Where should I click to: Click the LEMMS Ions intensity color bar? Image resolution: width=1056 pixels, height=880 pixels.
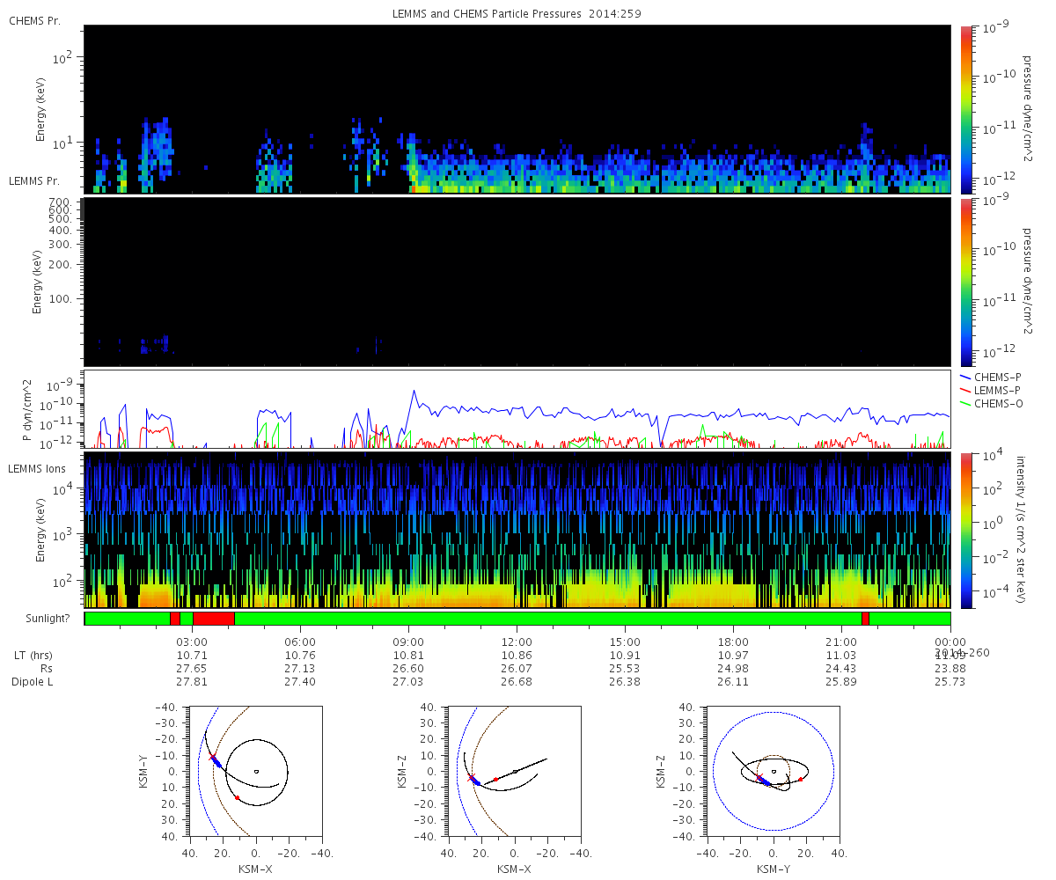pyautogui.click(x=965, y=530)
